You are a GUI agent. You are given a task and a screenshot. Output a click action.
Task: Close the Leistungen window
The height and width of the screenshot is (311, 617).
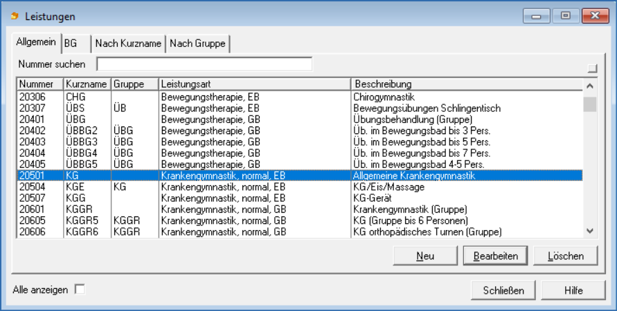pos(596,16)
